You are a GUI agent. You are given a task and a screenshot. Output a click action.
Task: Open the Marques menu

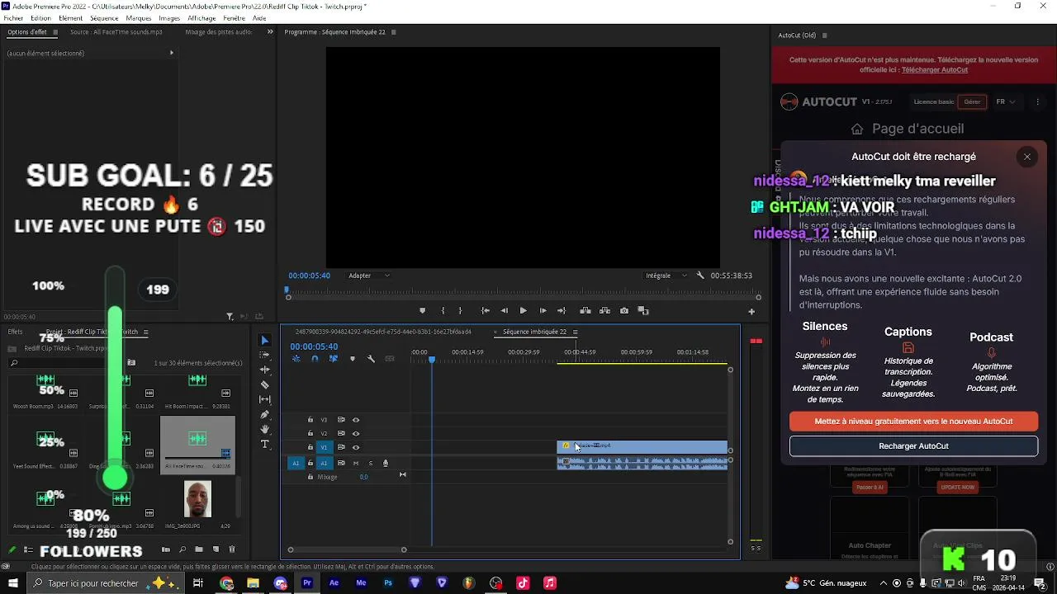pos(139,18)
